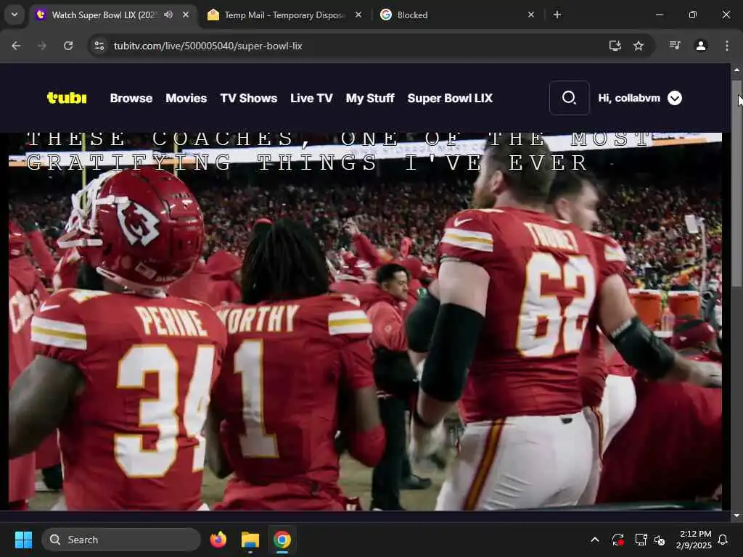The image size is (743, 557).
Task: Show hidden system tray icons
Action: [595, 540]
